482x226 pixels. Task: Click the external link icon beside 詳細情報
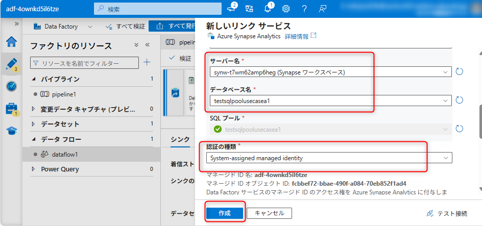tap(313, 35)
